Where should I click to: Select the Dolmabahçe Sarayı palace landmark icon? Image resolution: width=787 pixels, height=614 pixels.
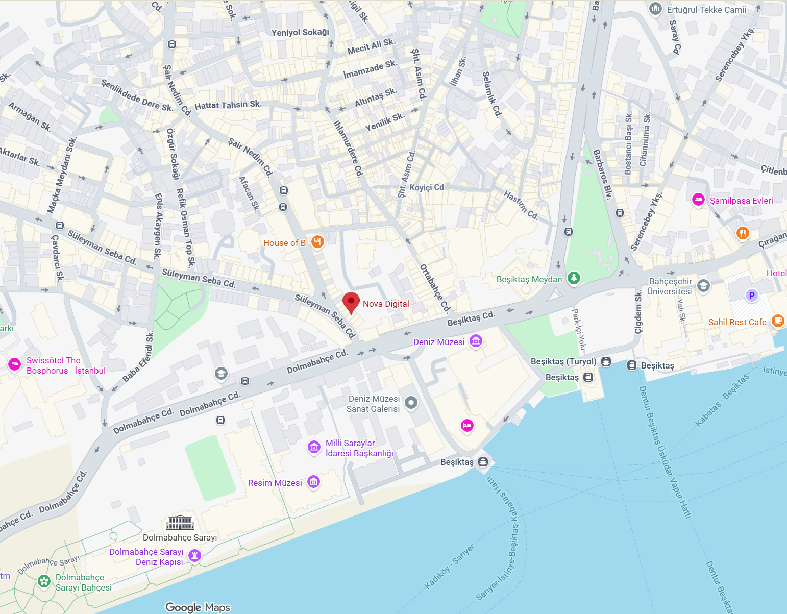coord(180,523)
